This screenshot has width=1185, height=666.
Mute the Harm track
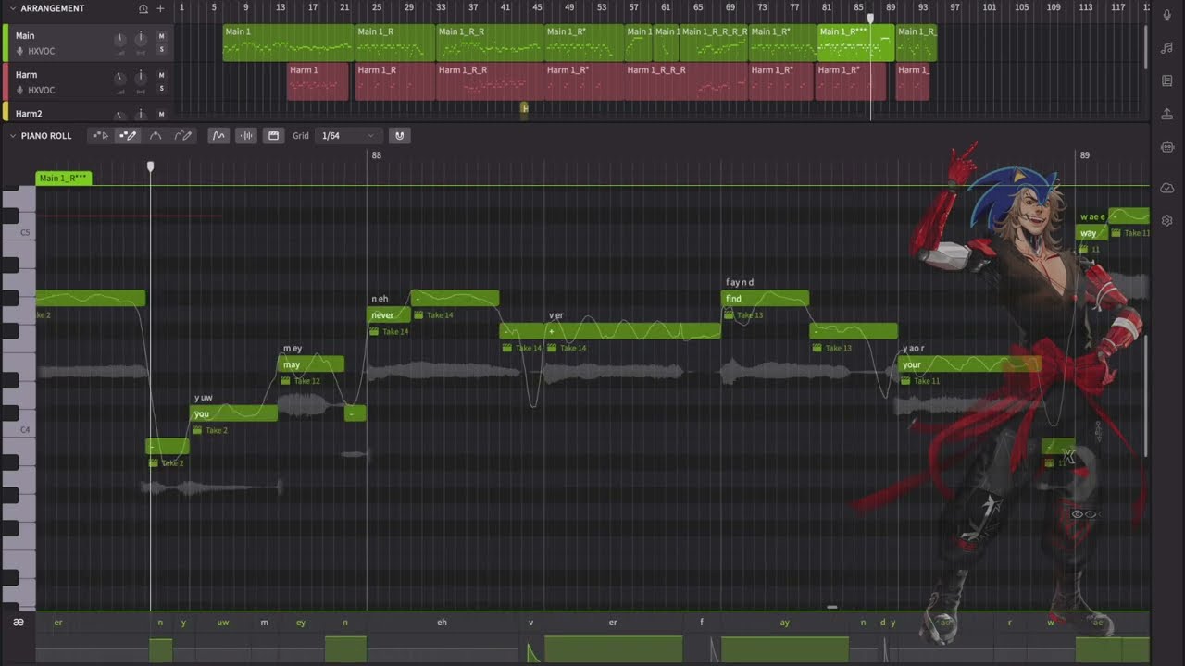(161, 75)
